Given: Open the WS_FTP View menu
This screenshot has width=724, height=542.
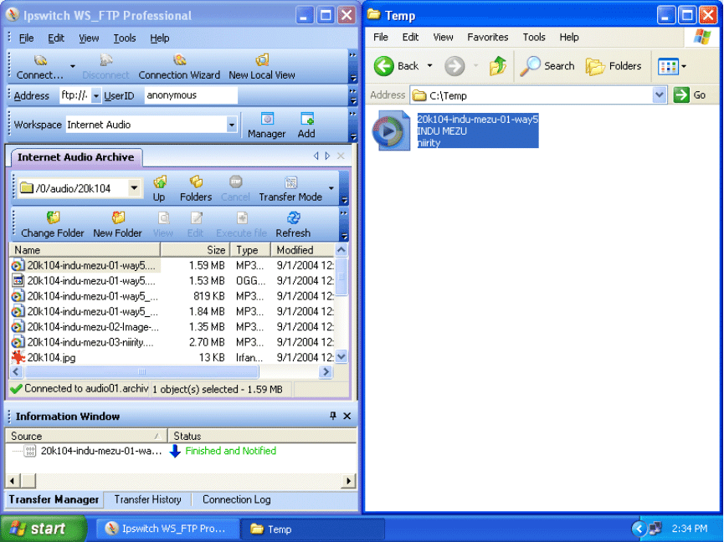Looking at the screenshot, I should (89, 38).
